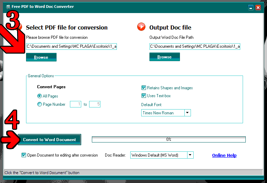Click the Output Doc file heading

(x=170, y=27)
